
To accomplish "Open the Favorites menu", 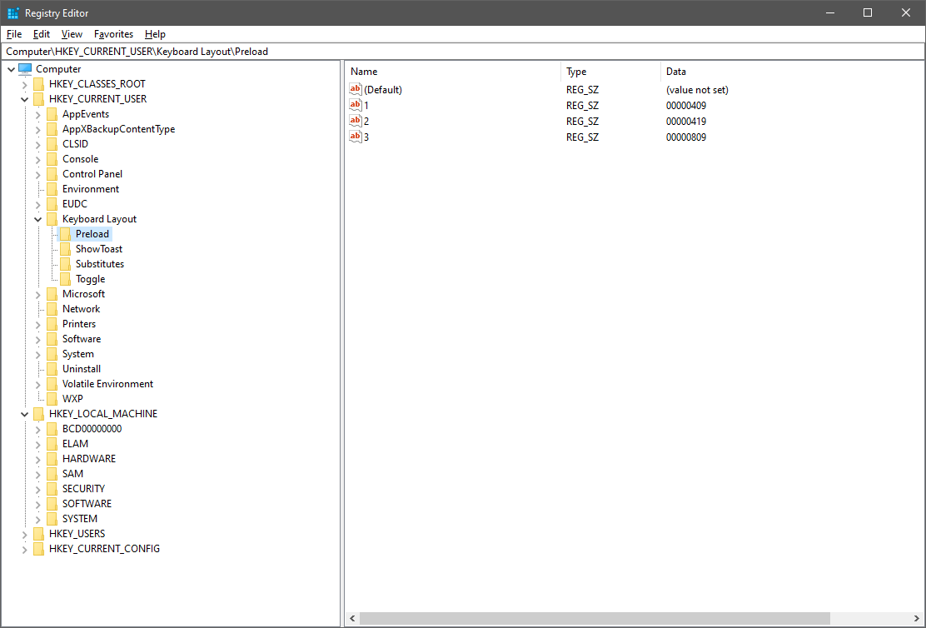I will click(113, 34).
